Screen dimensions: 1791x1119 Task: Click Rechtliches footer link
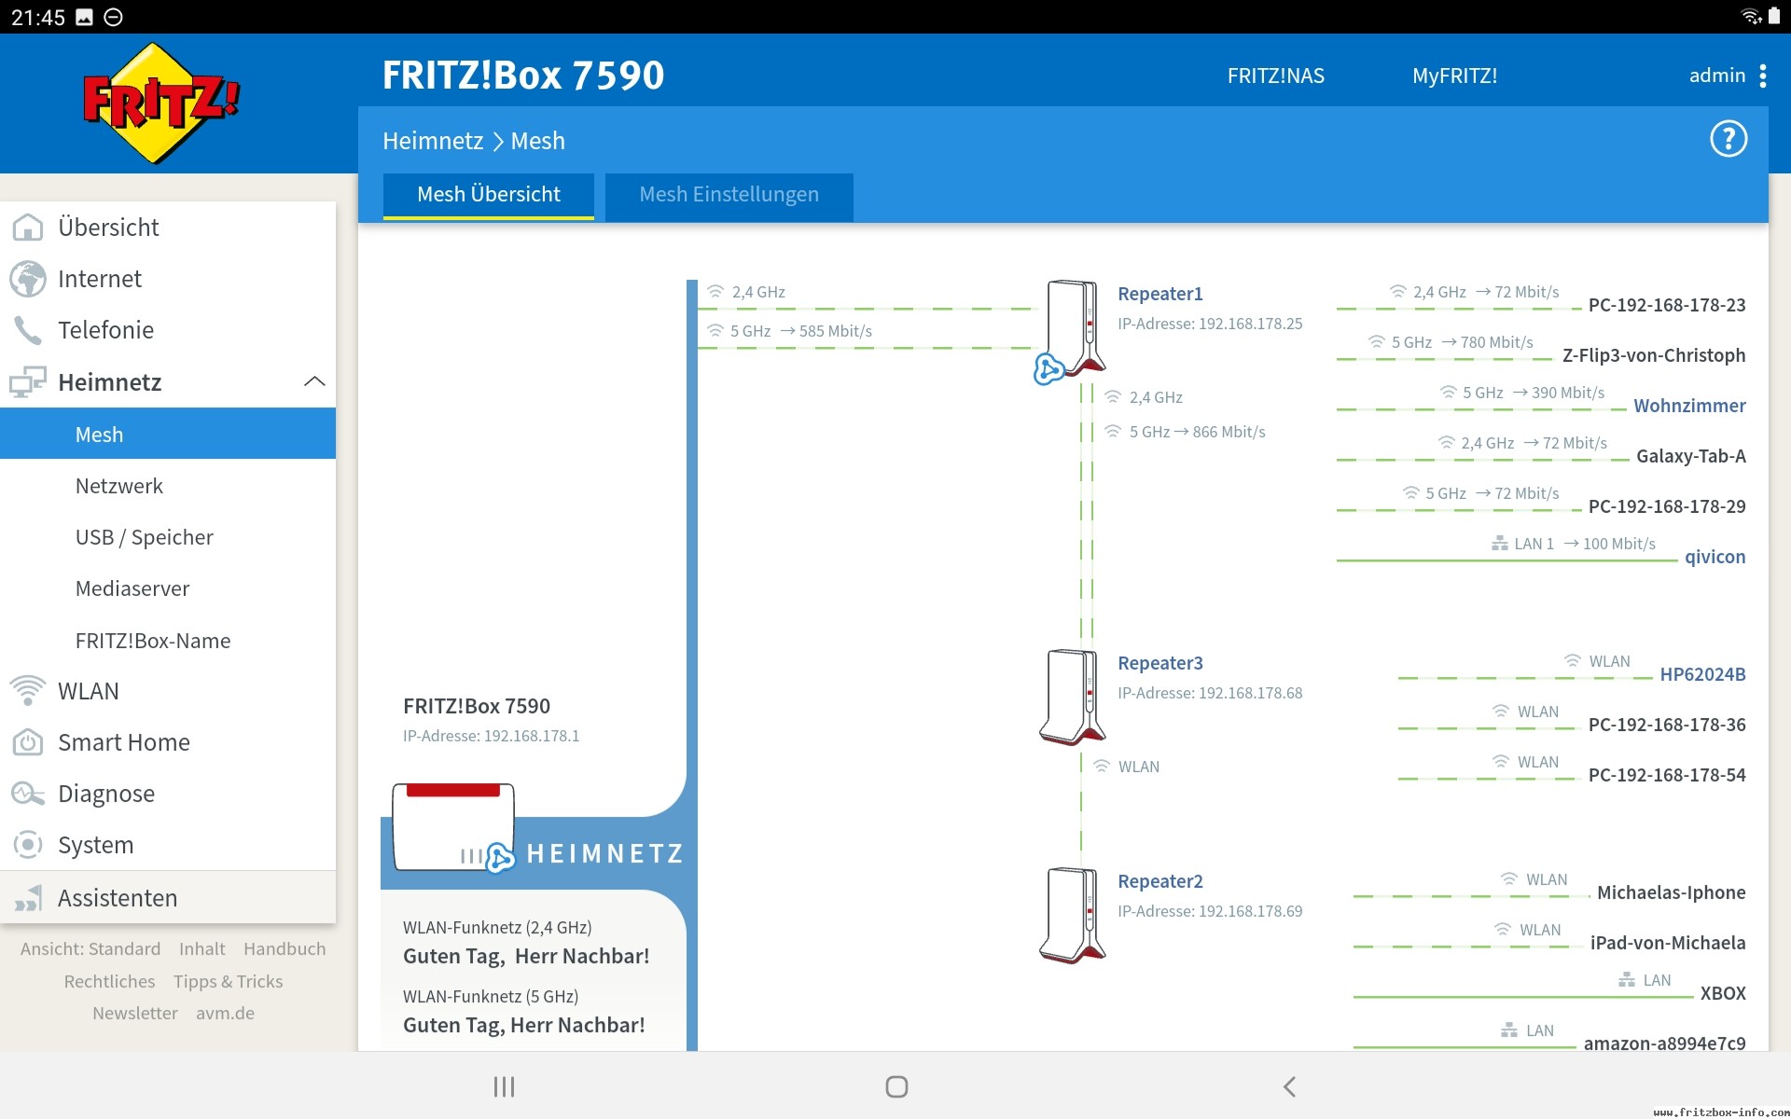(x=109, y=981)
